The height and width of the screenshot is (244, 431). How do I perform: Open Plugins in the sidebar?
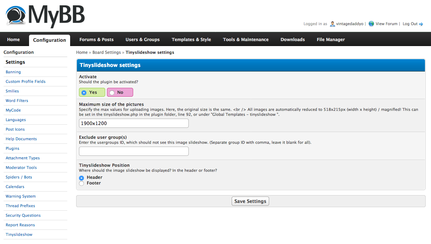12,148
